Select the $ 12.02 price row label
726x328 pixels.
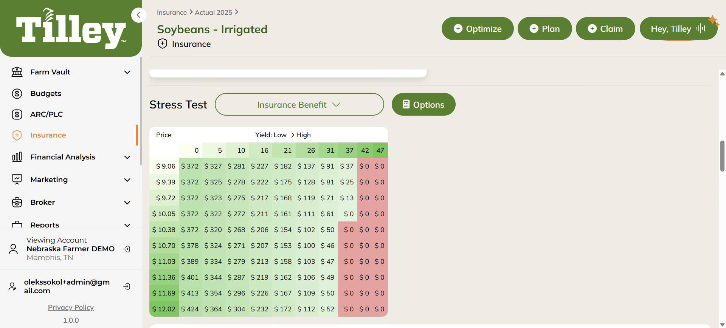point(164,309)
